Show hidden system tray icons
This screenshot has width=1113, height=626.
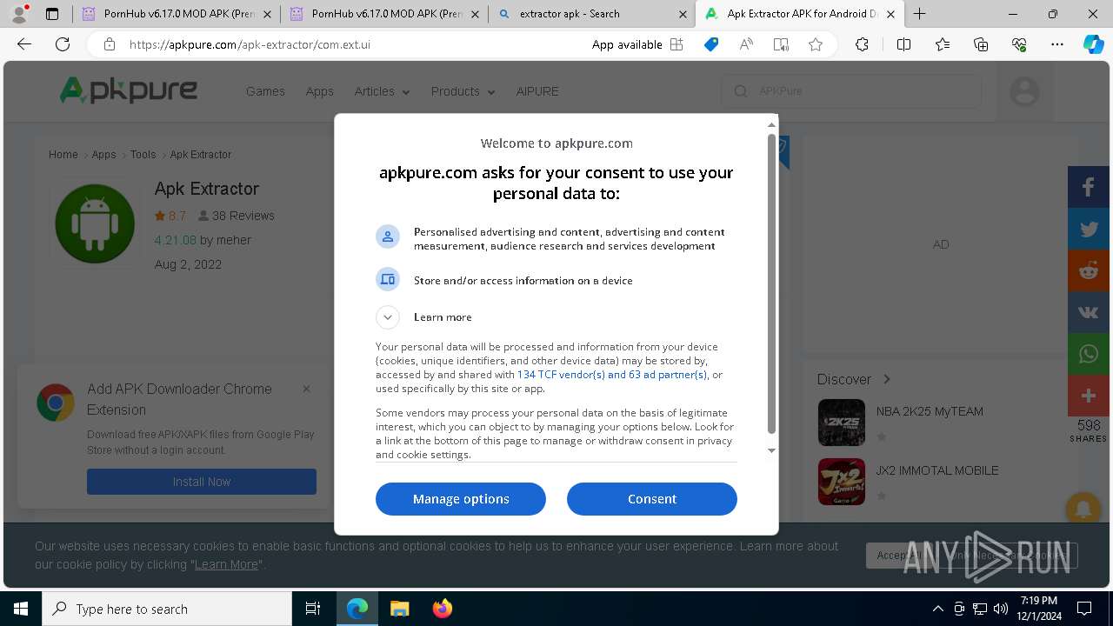click(x=937, y=609)
